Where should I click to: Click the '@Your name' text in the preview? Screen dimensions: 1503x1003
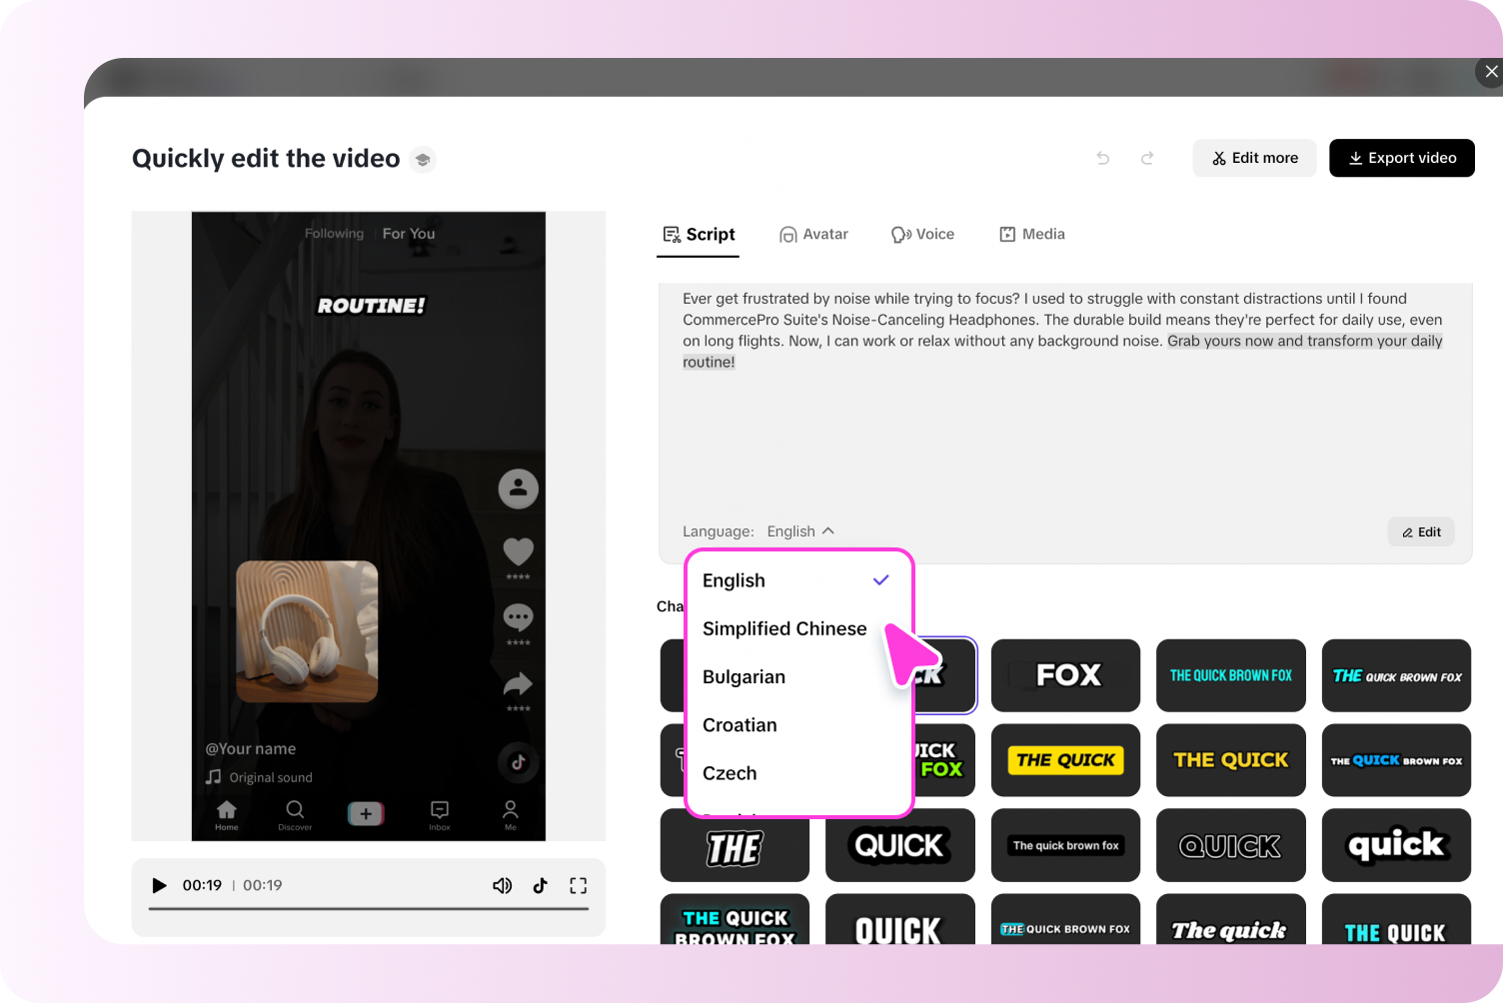251,749
